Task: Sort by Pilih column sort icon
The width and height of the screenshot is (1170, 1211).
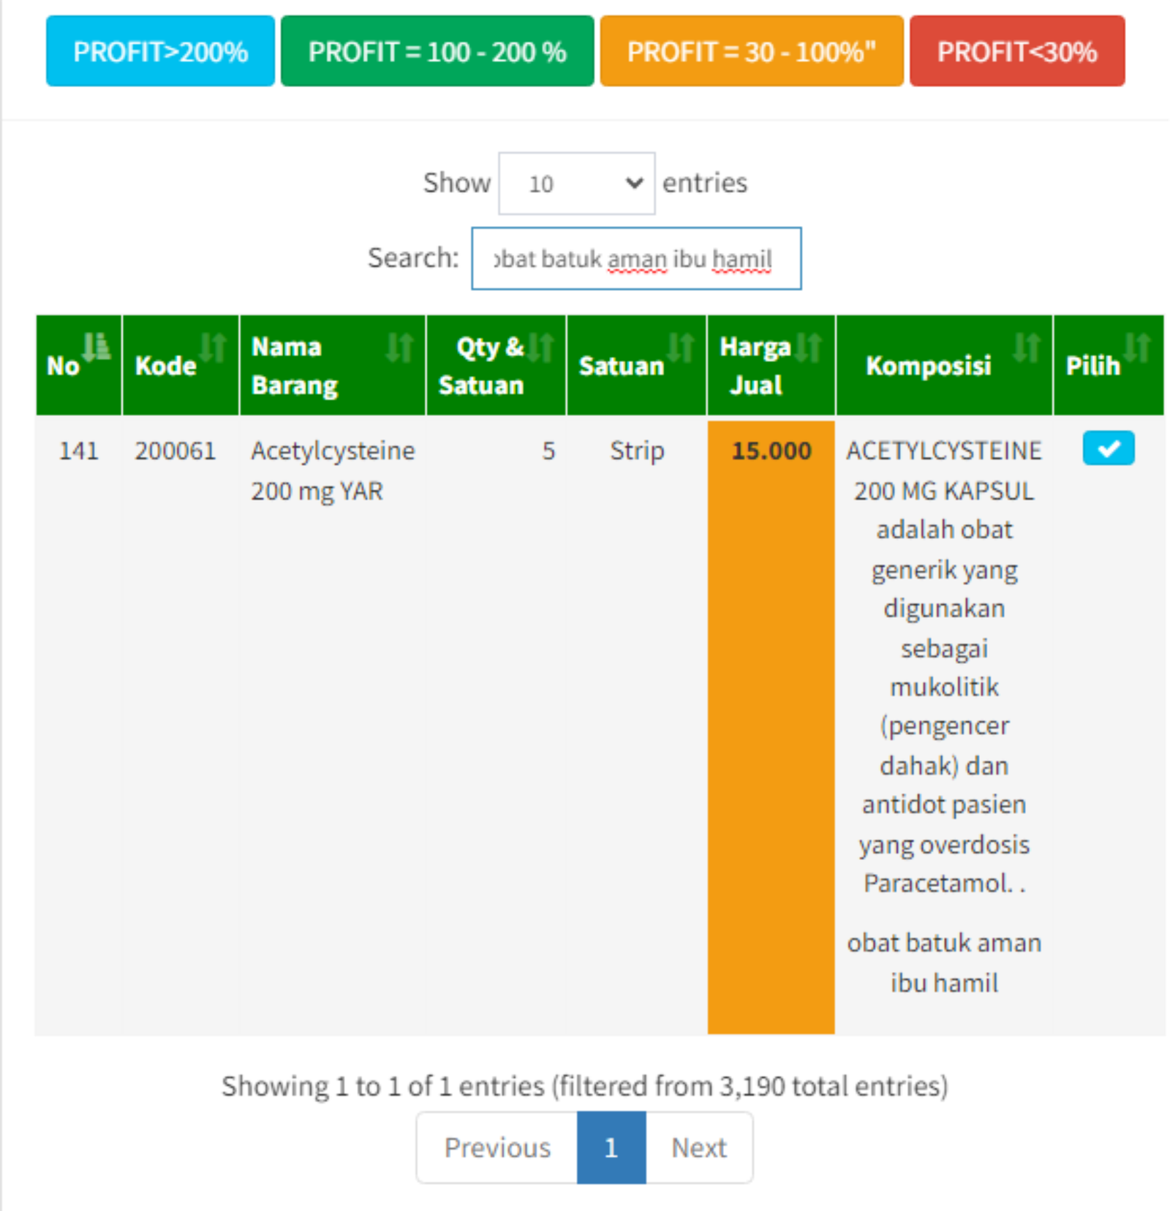Action: click(1137, 347)
